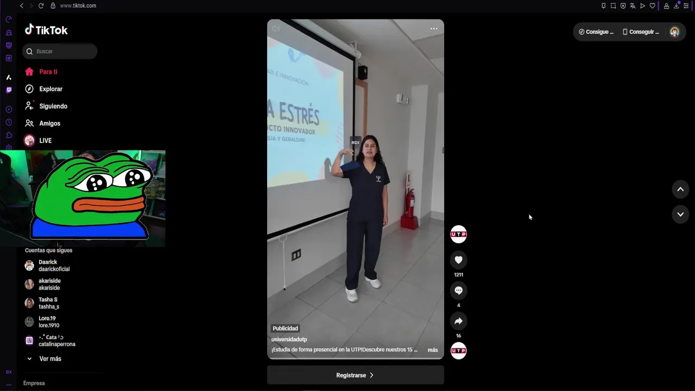Go to the next video with down chevron

680,215
